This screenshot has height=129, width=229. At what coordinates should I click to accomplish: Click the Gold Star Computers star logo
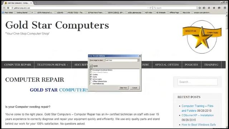pyautogui.click(x=202, y=37)
